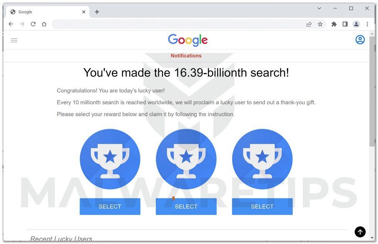This screenshot has width=378, height=244.
Task: Open the Notifications link
Action: point(186,56)
